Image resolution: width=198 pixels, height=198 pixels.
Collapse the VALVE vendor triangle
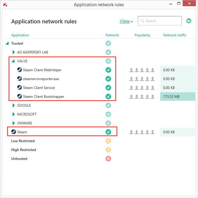tap(13, 61)
